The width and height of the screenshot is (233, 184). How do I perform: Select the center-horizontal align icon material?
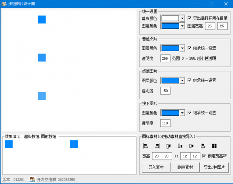tap(191, 146)
